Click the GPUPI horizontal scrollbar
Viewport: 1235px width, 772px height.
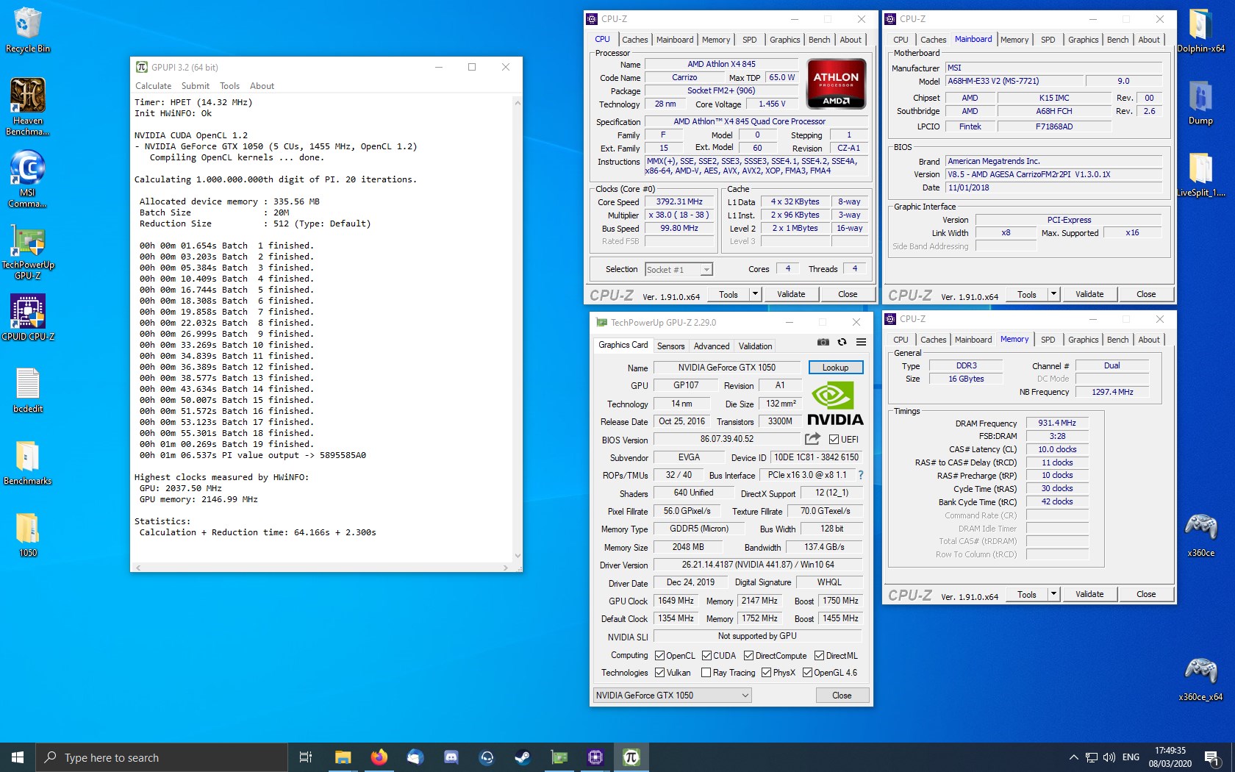click(x=321, y=568)
